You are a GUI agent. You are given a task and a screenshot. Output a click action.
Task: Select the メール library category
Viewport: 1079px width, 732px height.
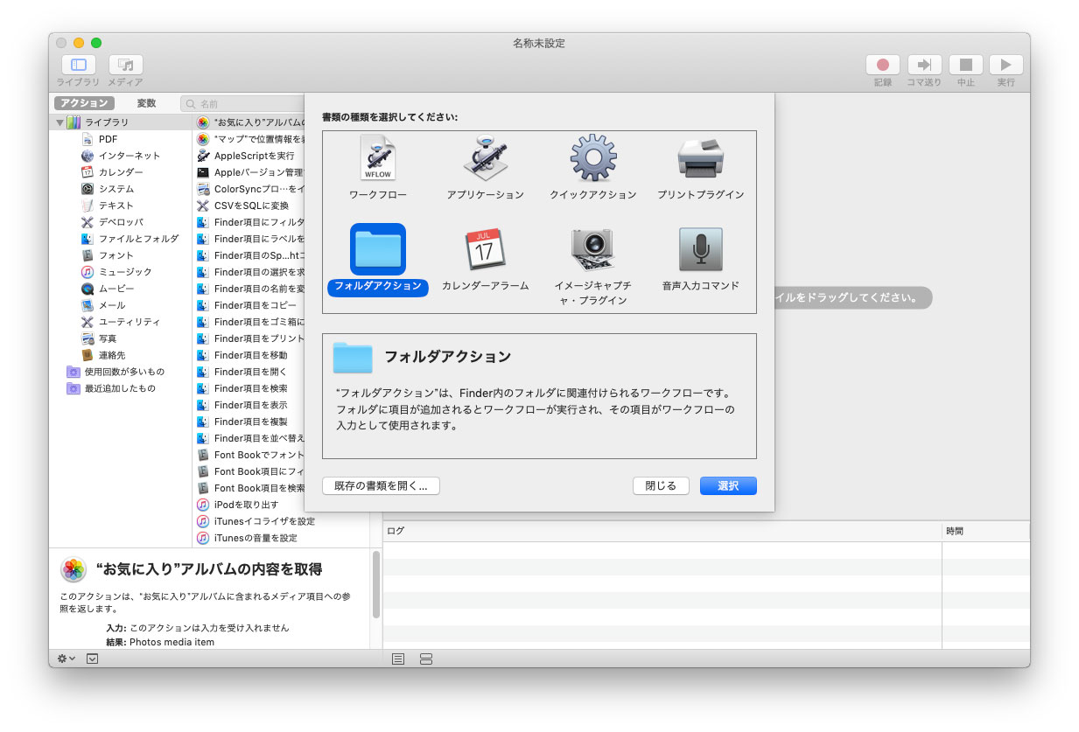[x=103, y=305]
